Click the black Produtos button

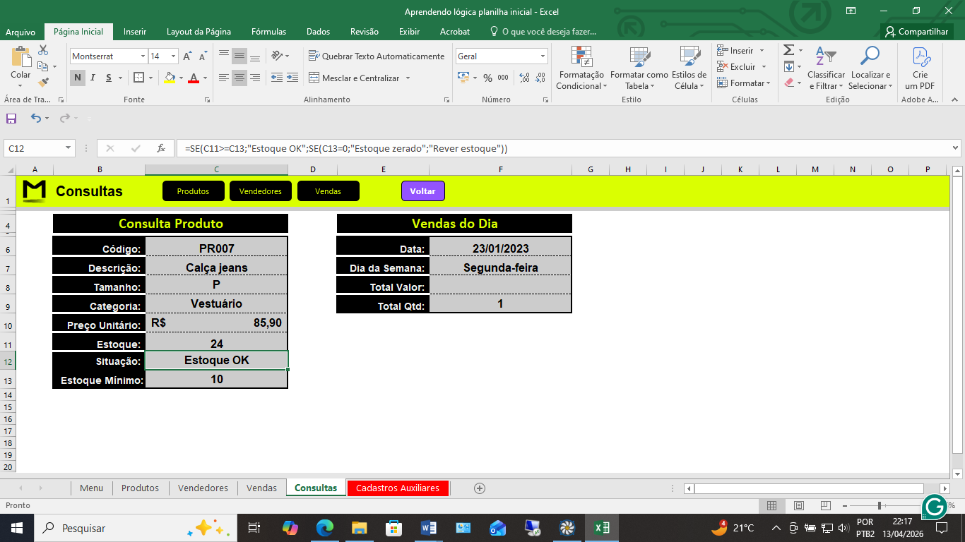pyautogui.click(x=194, y=191)
